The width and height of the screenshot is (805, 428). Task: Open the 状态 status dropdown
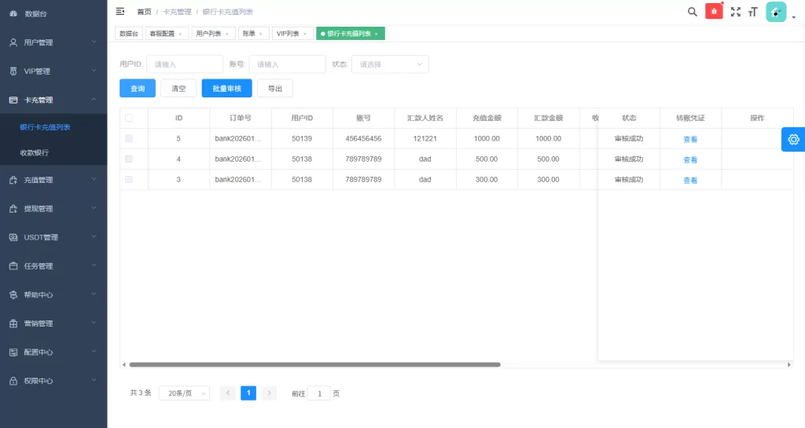(390, 64)
